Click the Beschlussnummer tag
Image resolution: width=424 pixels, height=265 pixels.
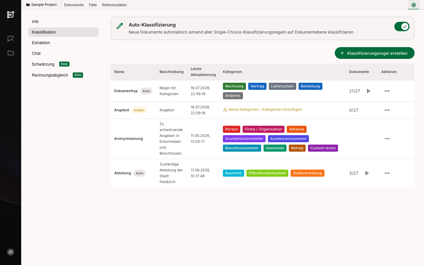pyautogui.click(x=242, y=148)
